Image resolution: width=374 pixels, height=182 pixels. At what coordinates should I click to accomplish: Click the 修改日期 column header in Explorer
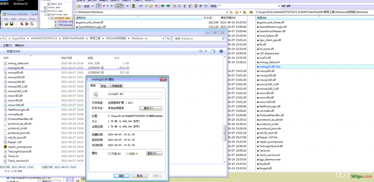point(66,58)
